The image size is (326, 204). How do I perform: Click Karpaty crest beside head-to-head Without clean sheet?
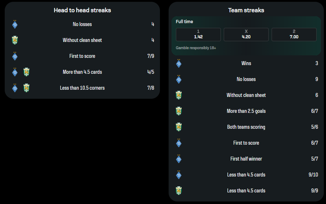15,40
